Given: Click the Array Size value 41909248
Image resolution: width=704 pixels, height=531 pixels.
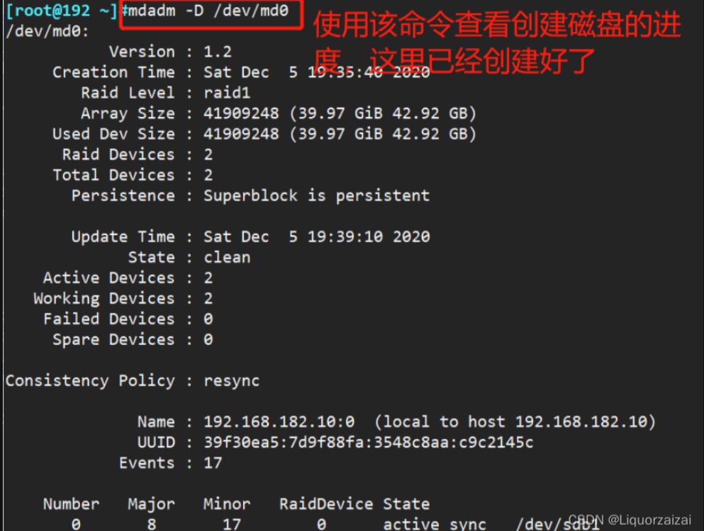Looking at the screenshot, I should pyautogui.click(x=241, y=113).
